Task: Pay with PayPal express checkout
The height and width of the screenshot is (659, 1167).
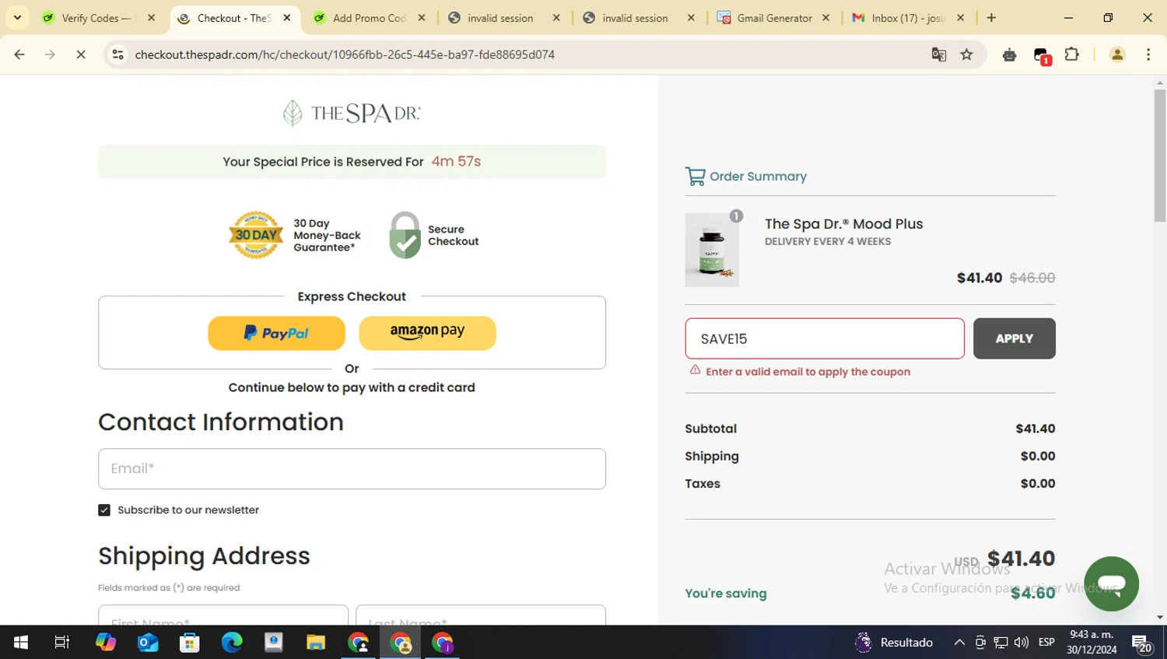Action: coord(276,333)
